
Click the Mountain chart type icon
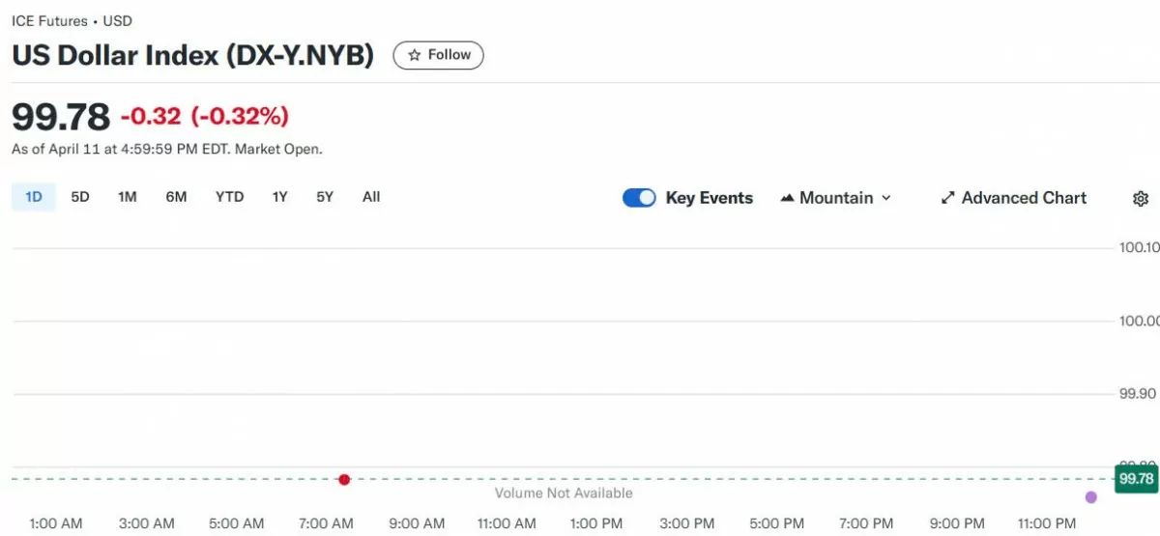pyautogui.click(x=787, y=198)
